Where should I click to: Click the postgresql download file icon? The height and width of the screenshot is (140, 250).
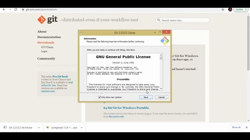coord(48,128)
